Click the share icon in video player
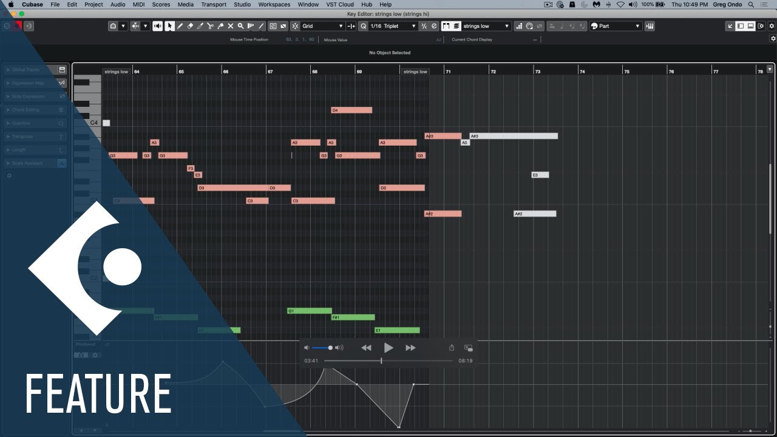The height and width of the screenshot is (437, 777). [452, 348]
